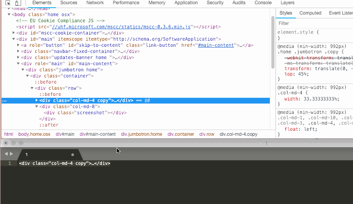Select html in the breadcrumb bar

(x=8, y=134)
